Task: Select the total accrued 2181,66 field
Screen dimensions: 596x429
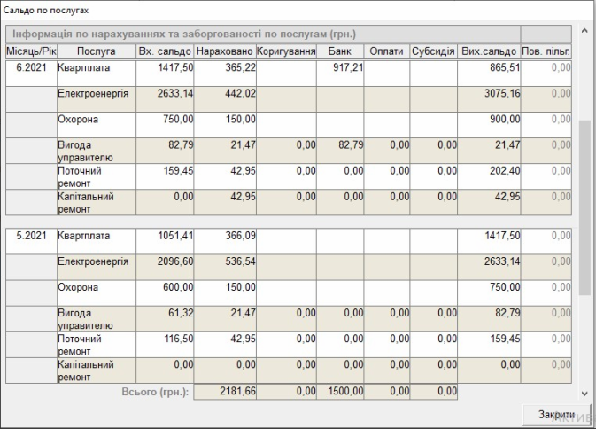Action: 225,391
